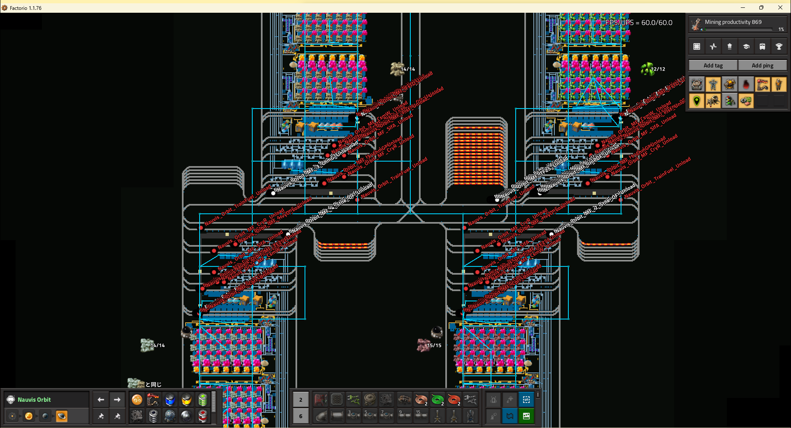The width and height of the screenshot is (791, 428).
Task: Select pipe labeled 9 in quickbar
Action: coord(405,416)
